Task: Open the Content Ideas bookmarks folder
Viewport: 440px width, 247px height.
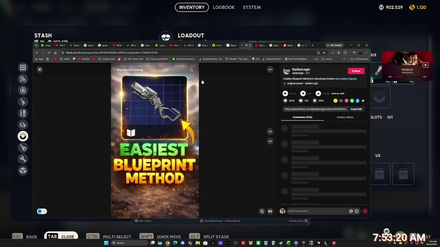Action: 107,59
